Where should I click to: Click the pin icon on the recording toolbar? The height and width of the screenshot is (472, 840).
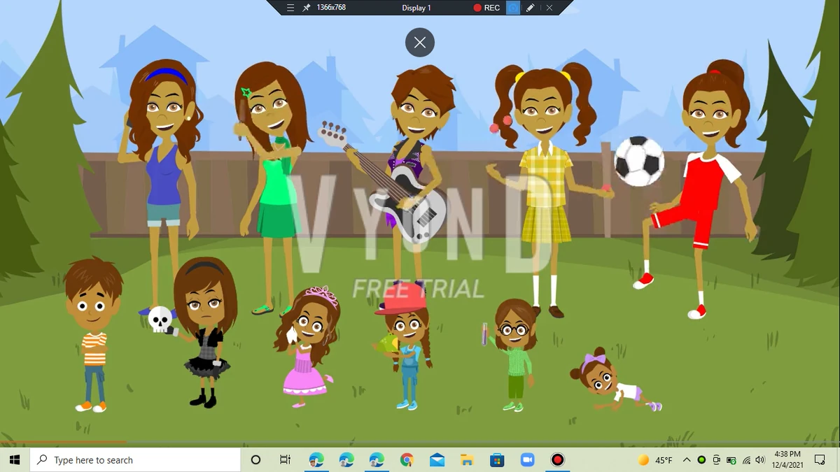pos(307,8)
